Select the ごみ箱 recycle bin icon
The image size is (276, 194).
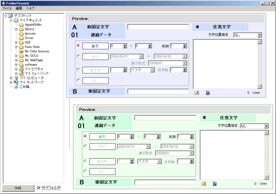16,86
